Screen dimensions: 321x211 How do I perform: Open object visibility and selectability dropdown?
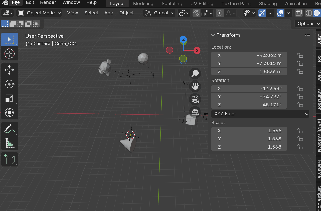click(249, 13)
